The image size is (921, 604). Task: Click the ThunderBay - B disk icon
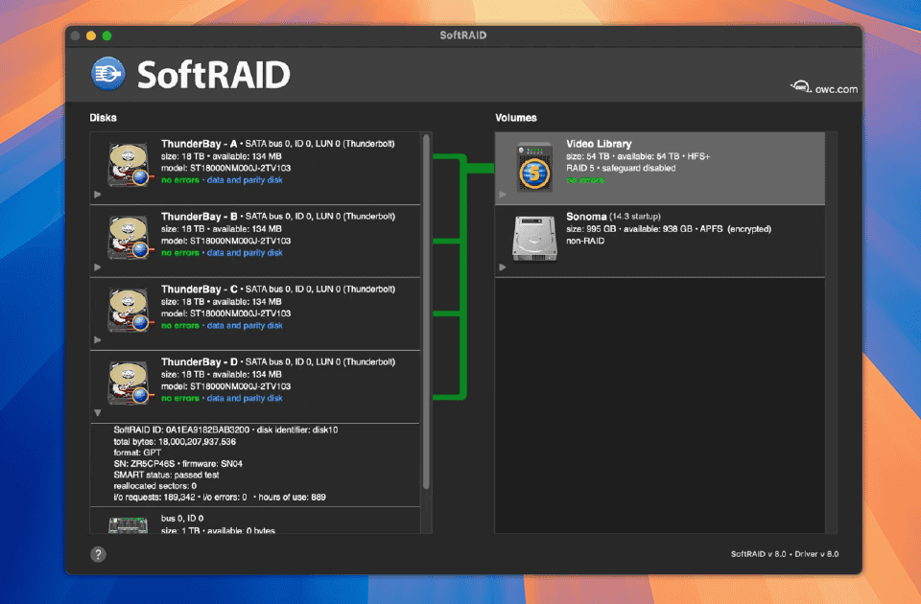click(x=127, y=237)
